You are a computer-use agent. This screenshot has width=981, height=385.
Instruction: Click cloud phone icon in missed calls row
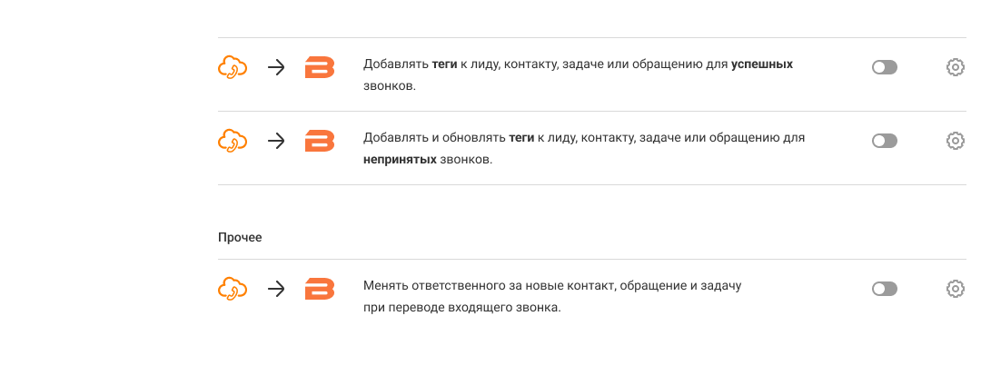point(233,141)
